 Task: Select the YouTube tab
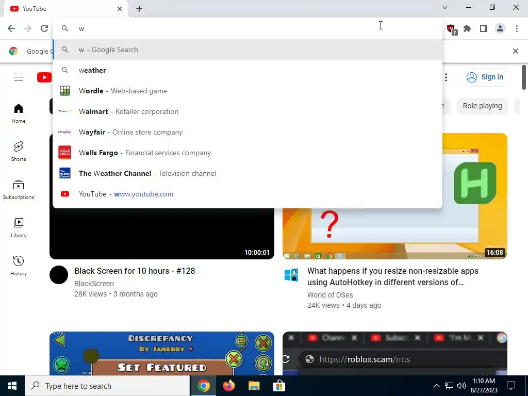[66, 9]
